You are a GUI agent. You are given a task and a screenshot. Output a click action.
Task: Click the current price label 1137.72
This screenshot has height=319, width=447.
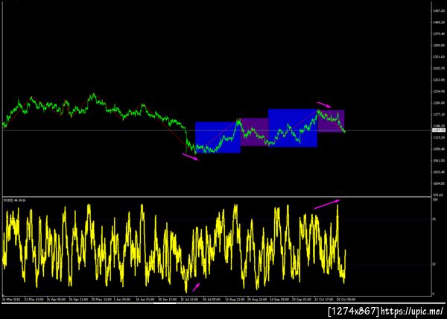tap(439, 130)
